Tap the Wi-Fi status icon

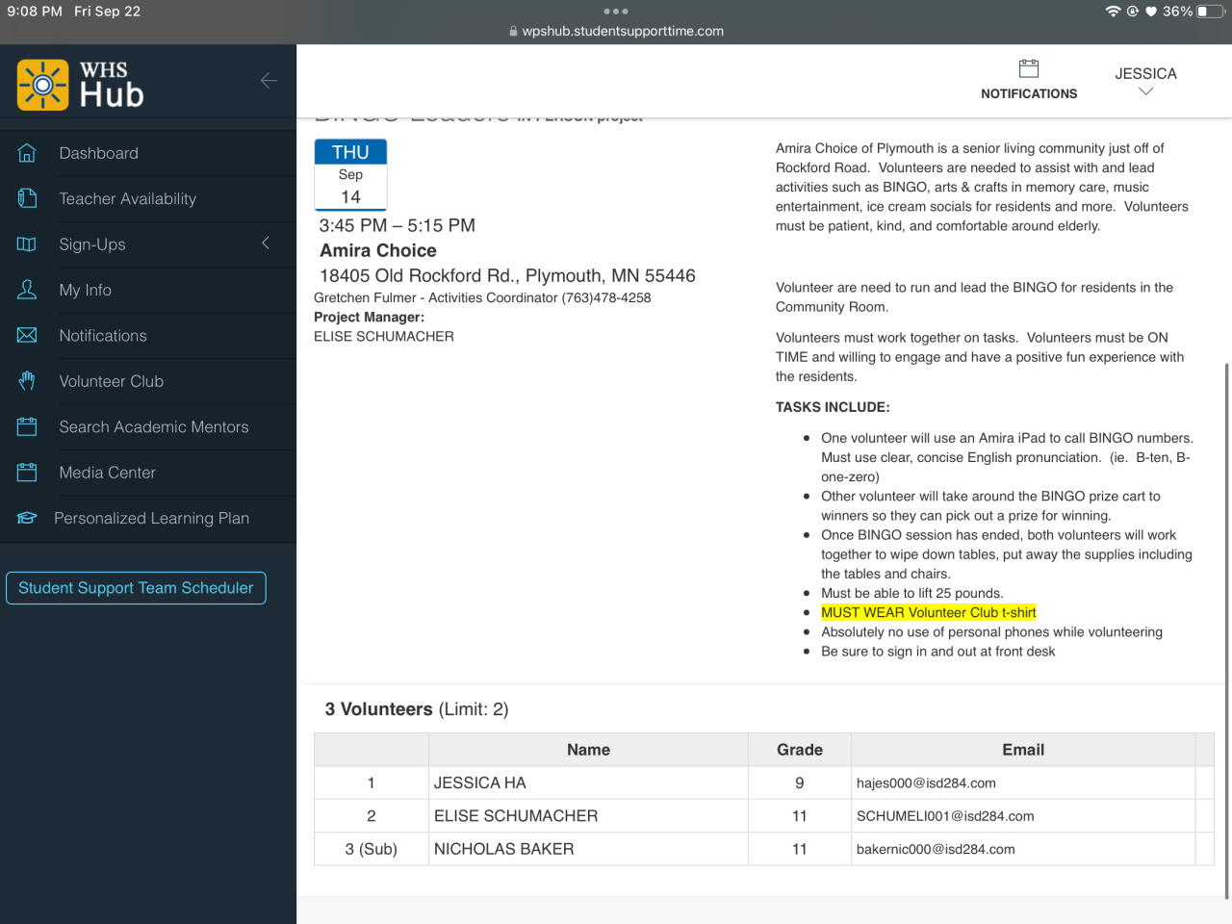click(x=1113, y=12)
